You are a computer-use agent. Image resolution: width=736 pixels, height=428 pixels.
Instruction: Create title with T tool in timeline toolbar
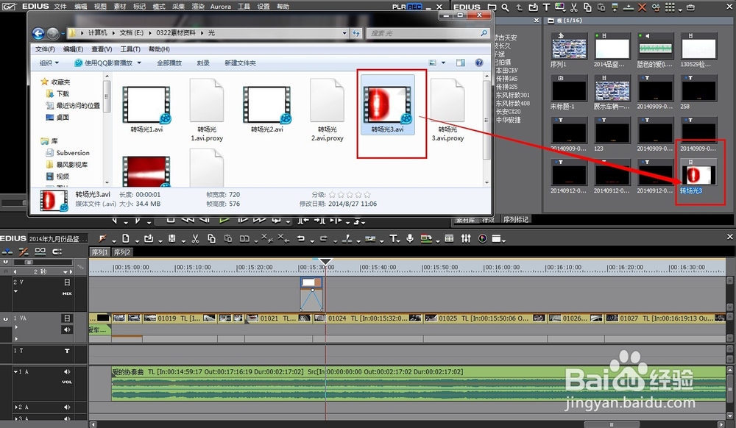[x=393, y=238]
